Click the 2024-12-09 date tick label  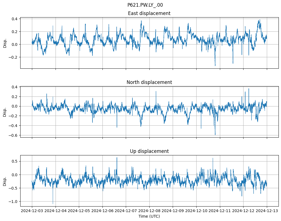pyautogui.click(x=173, y=211)
